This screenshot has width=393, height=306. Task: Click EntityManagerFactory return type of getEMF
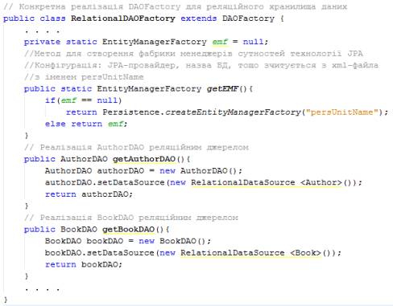(x=149, y=89)
